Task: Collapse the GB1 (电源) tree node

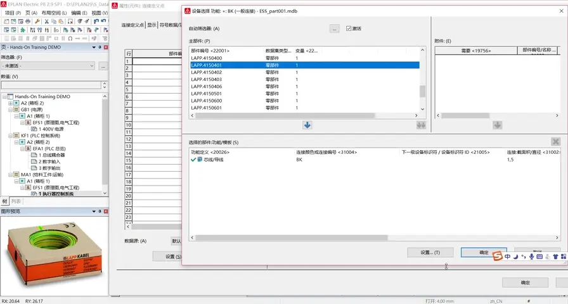Action: coord(10,110)
